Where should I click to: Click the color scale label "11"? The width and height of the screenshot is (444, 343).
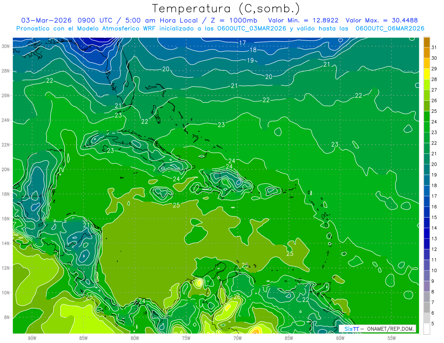(434, 260)
